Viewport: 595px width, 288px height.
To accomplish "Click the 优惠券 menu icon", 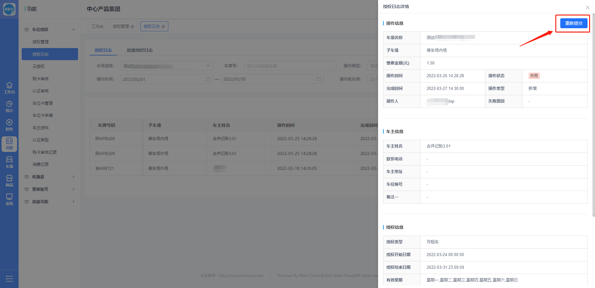I will coord(27,177).
